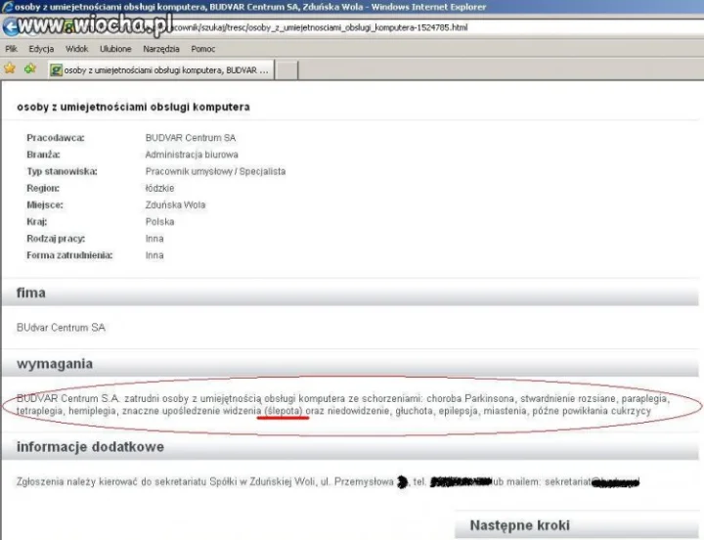Viewport: 704px width, 540px height.
Task: Click the 'Forma zatrudnienia:' label
Action: click(x=69, y=255)
